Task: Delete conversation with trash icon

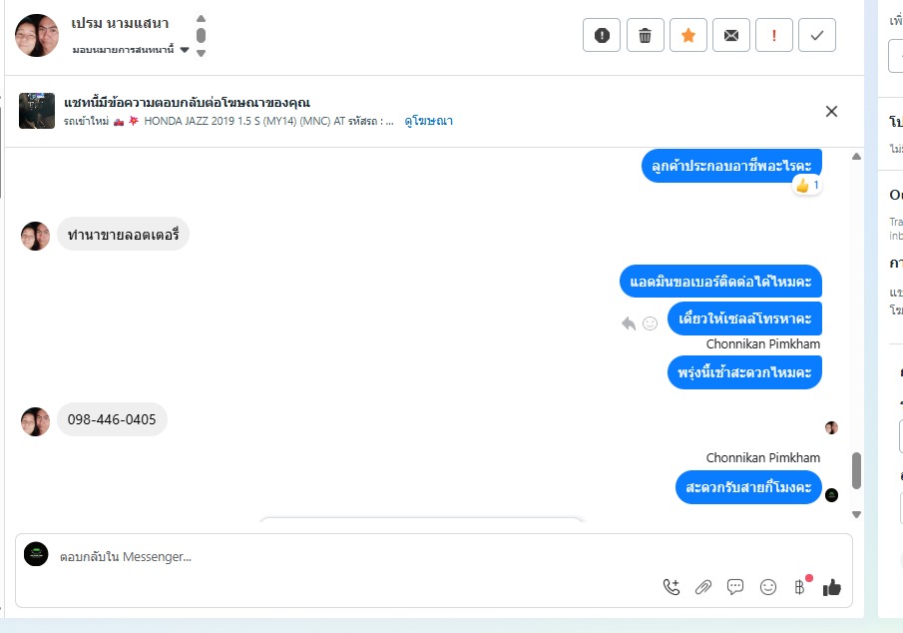Action: [x=645, y=35]
